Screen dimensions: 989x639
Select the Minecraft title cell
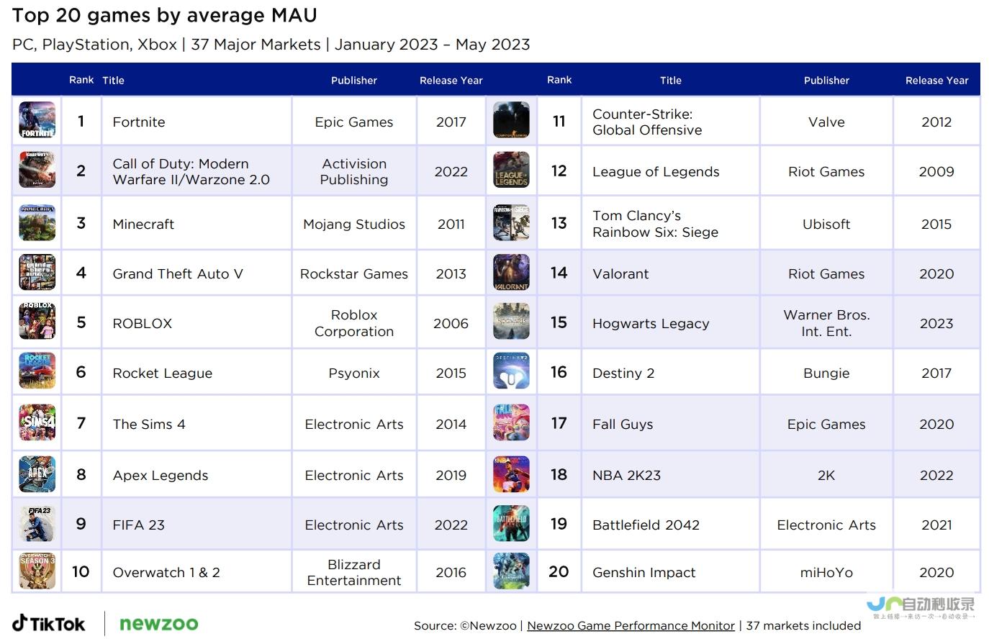click(197, 224)
